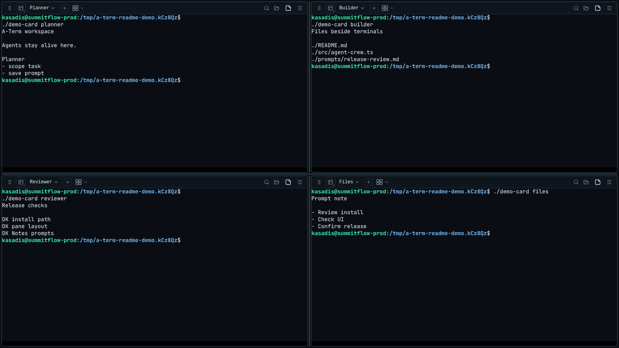Add a new terminal in the Files pane
The image size is (619, 348).
coord(369,182)
